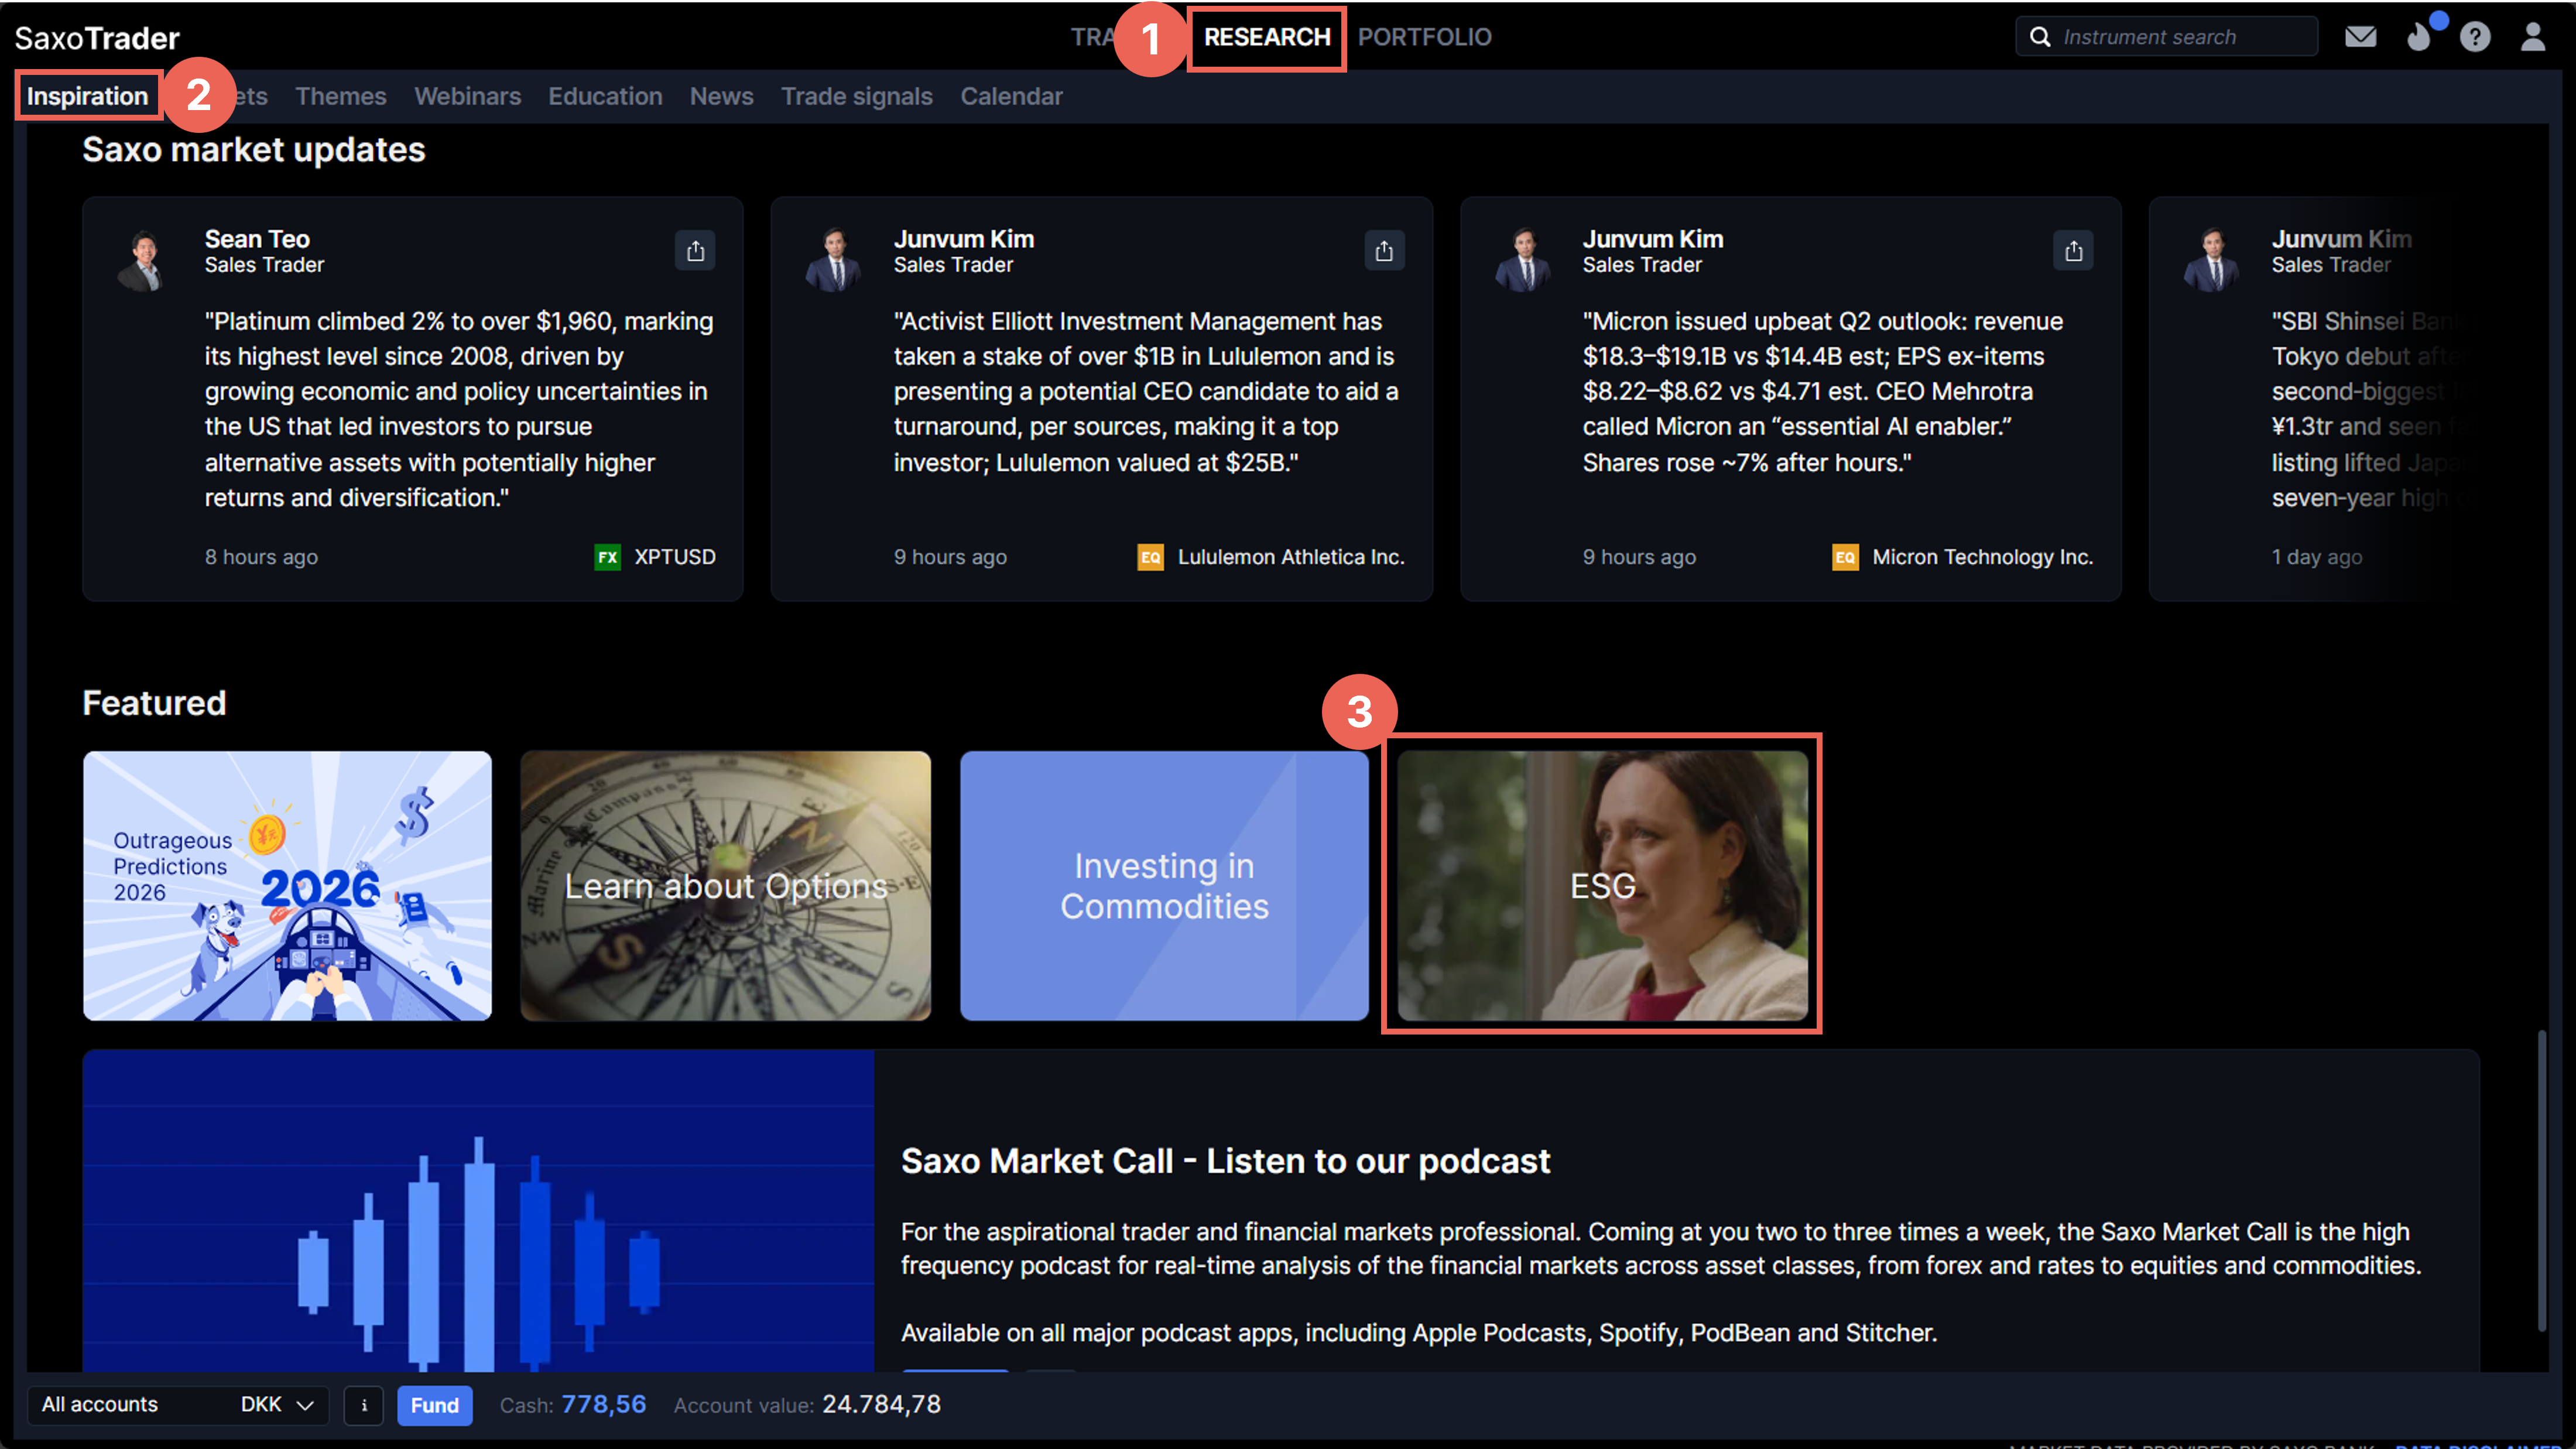2576x1449 pixels.
Task: Share the Micron outlook update
Action: pyautogui.click(x=2073, y=250)
